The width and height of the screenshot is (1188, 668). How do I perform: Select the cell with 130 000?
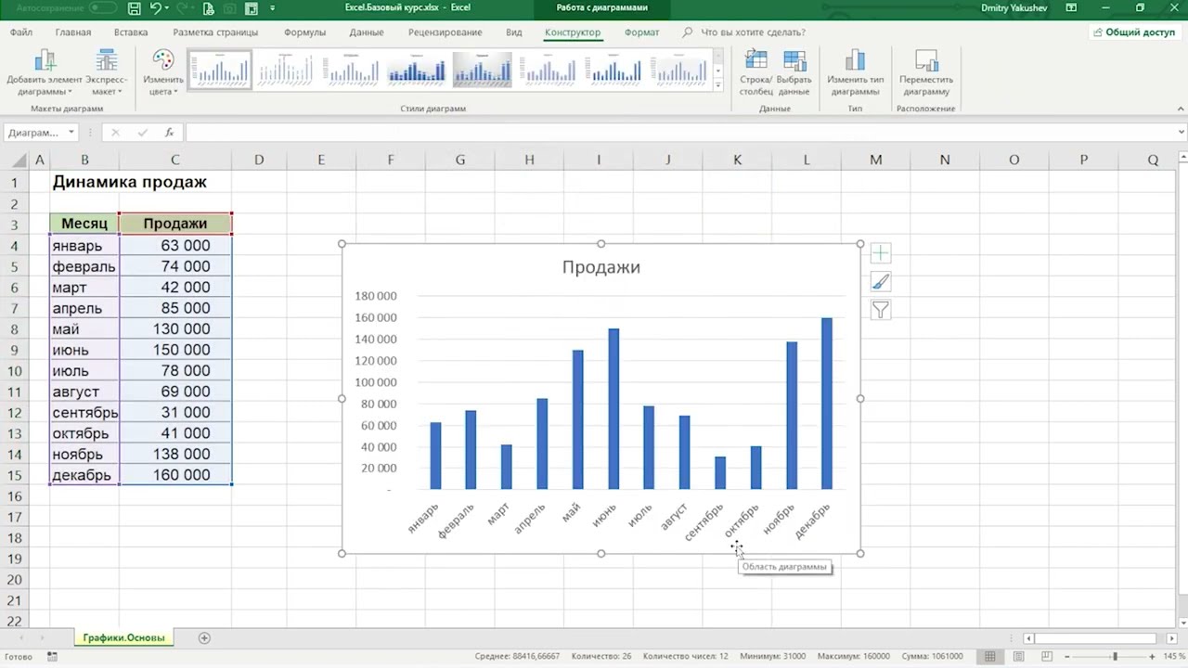click(175, 328)
